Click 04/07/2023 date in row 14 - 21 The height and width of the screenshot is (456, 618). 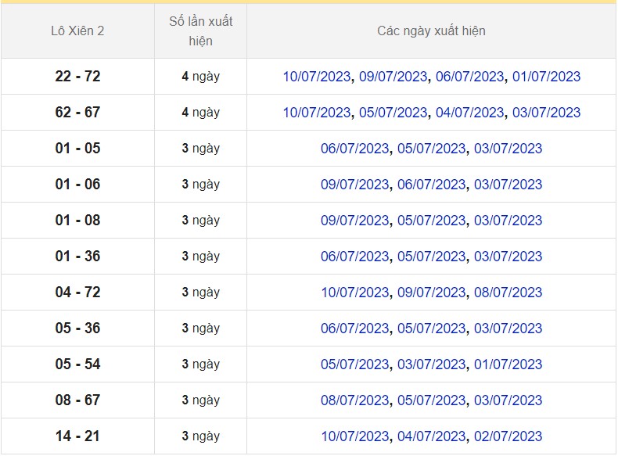[x=431, y=436]
